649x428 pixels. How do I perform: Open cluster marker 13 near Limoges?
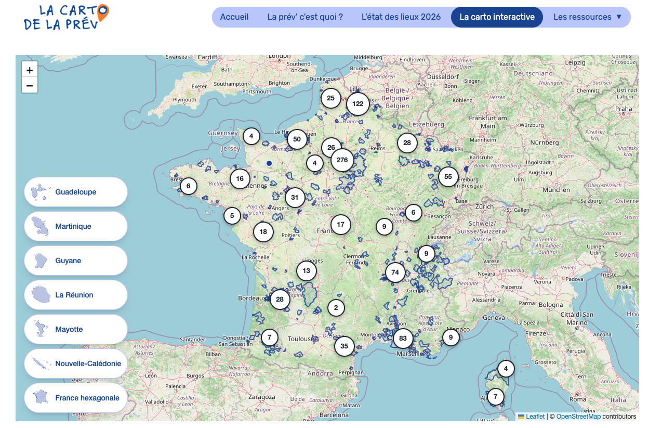click(306, 271)
